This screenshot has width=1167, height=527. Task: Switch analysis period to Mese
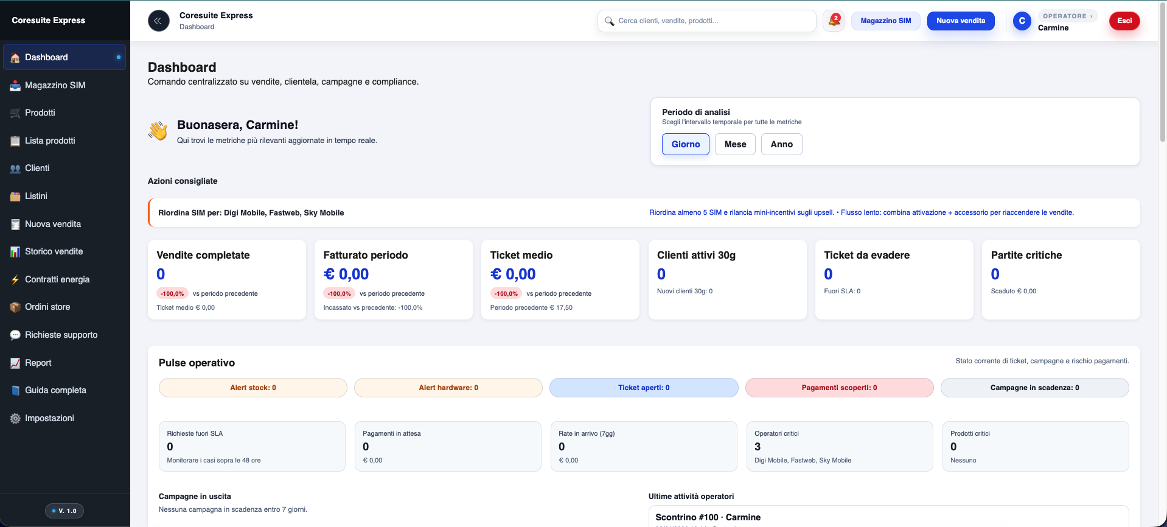pos(734,144)
